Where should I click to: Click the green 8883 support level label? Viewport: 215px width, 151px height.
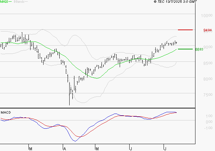[x=199, y=49]
